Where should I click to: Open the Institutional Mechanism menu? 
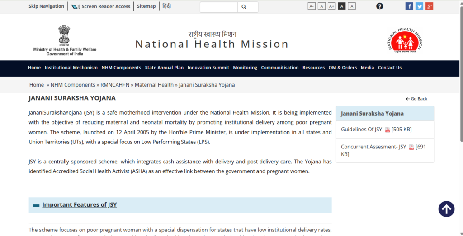[71, 68]
